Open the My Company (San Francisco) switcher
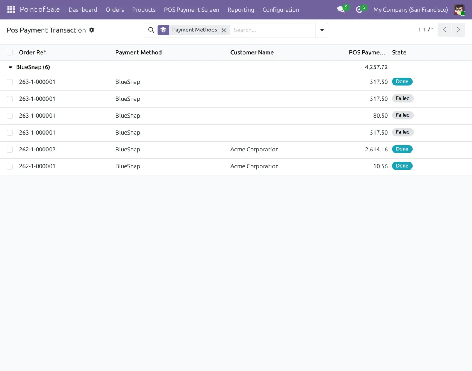Viewport: 472px width, 371px height. tap(411, 9)
